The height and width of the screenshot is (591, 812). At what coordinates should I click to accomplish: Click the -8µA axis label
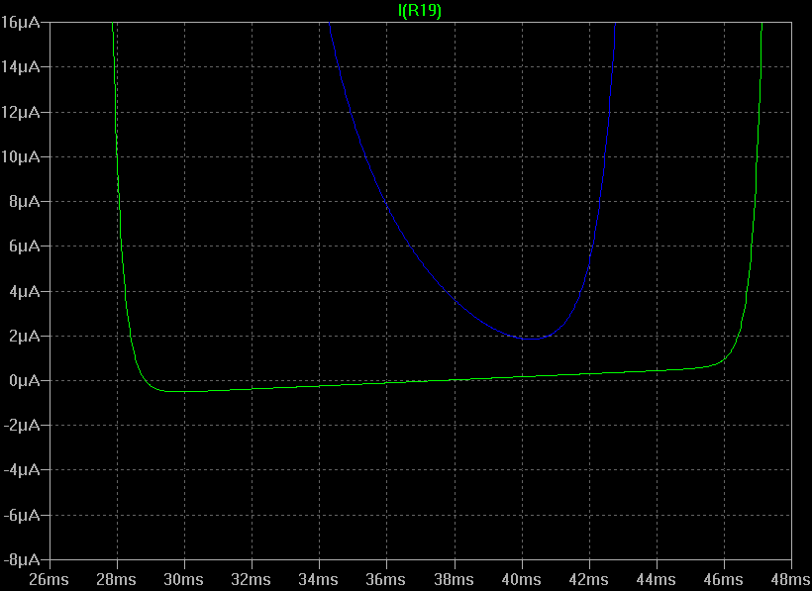tap(21, 559)
